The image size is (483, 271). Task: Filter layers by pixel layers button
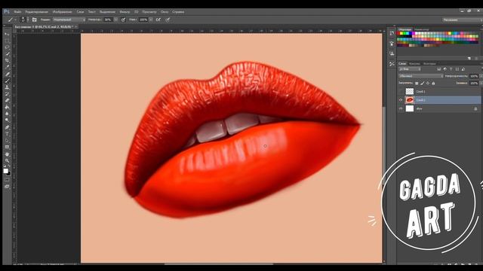coord(439,69)
